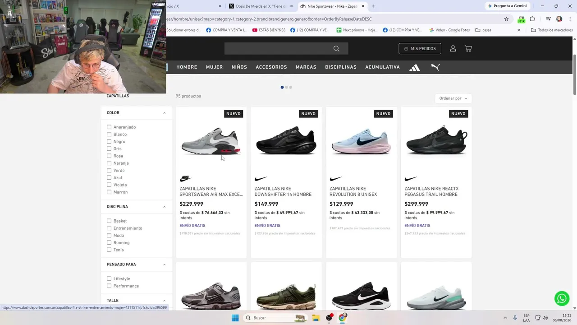This screenshot has height=325, width=577.
Task: Open the Puma brand logo link
Action: pyautogui.click(x=435, y=67)
